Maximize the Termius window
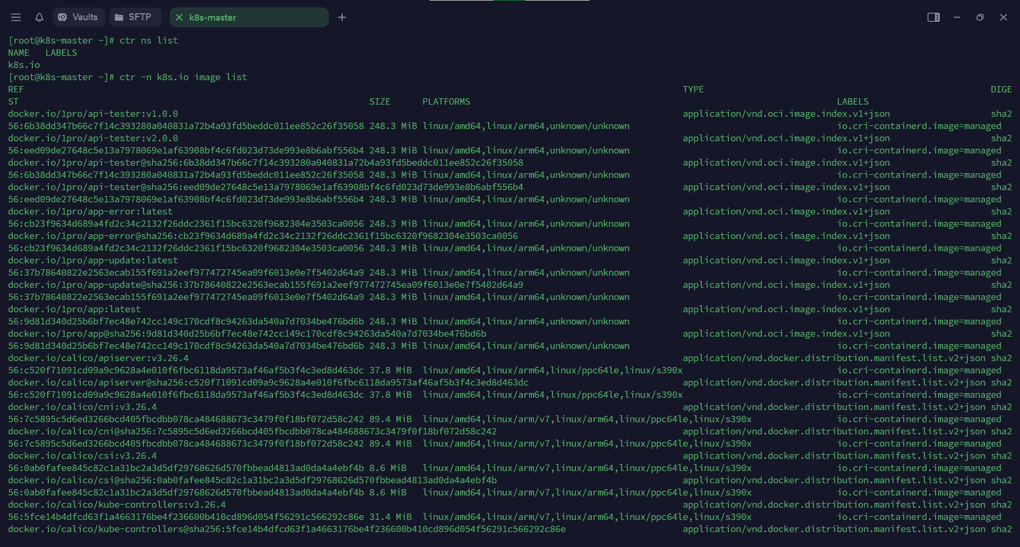This screenshot has width=1020, height=547. pos(980,18)
